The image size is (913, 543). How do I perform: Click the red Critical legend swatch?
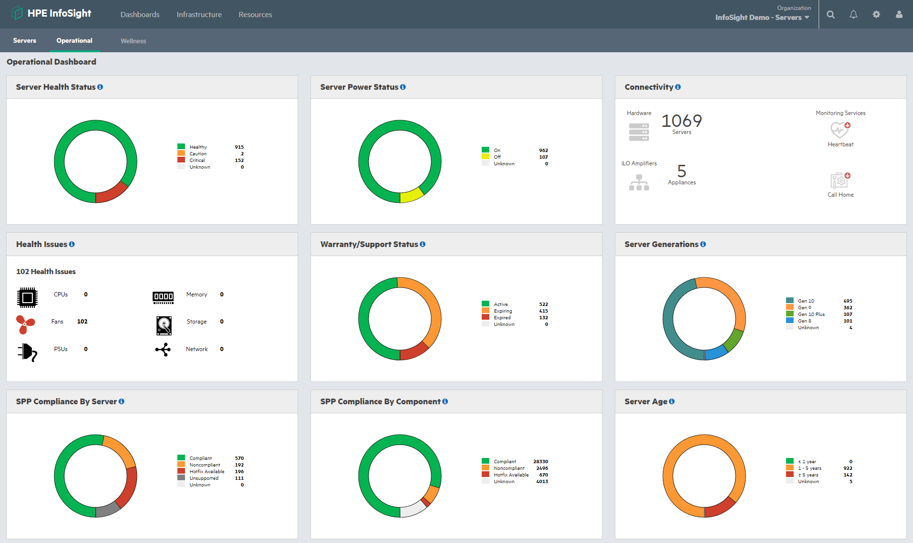pos(181,160)
